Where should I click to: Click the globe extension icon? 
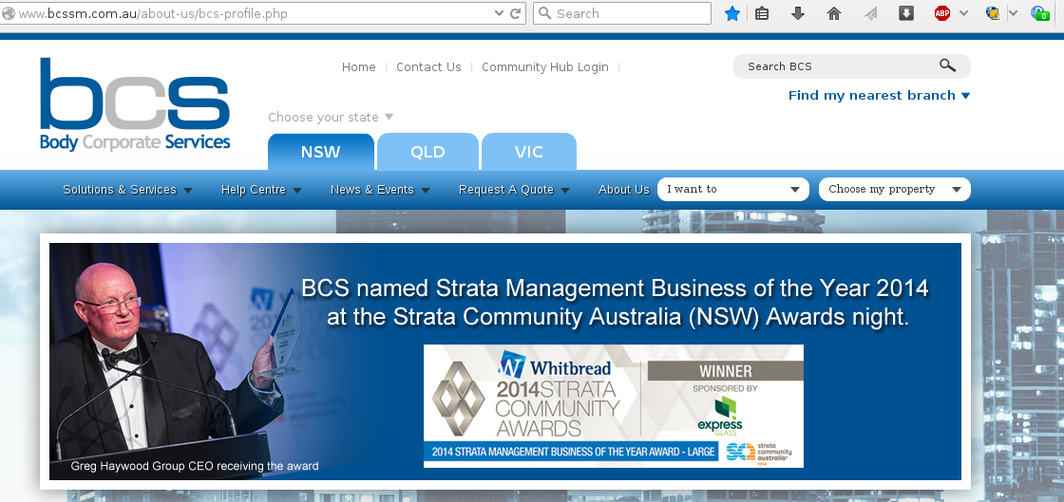(x=993, y=13)
